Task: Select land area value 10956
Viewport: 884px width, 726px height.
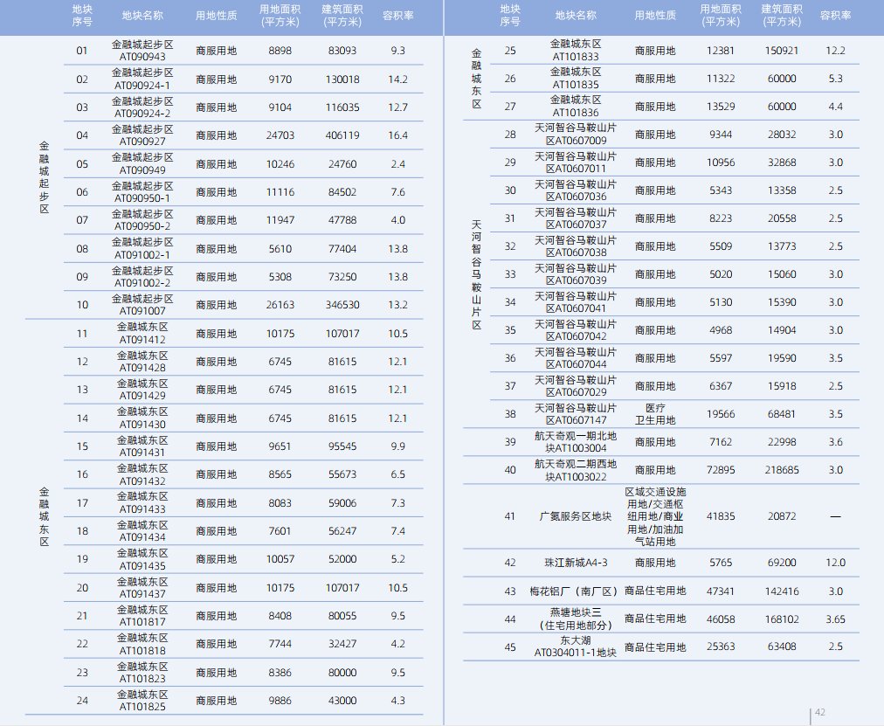Action: 721,162
